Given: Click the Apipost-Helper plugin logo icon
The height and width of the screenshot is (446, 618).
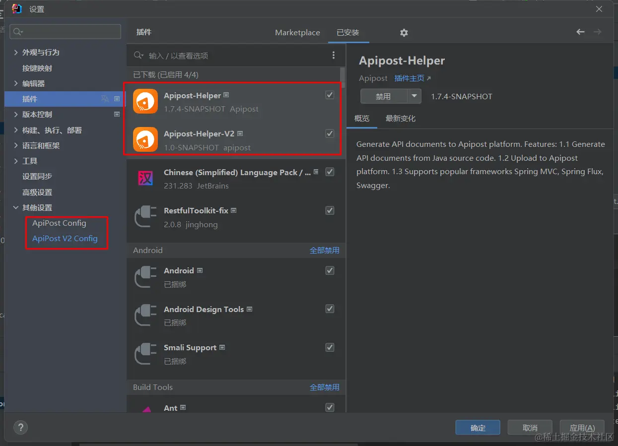Looking at the screenshot, I should click(145, 101).
